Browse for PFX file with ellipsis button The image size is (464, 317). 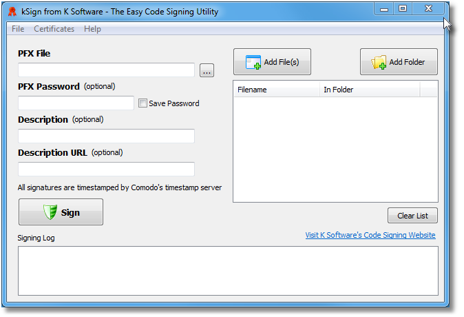click(x=207, y=70)
